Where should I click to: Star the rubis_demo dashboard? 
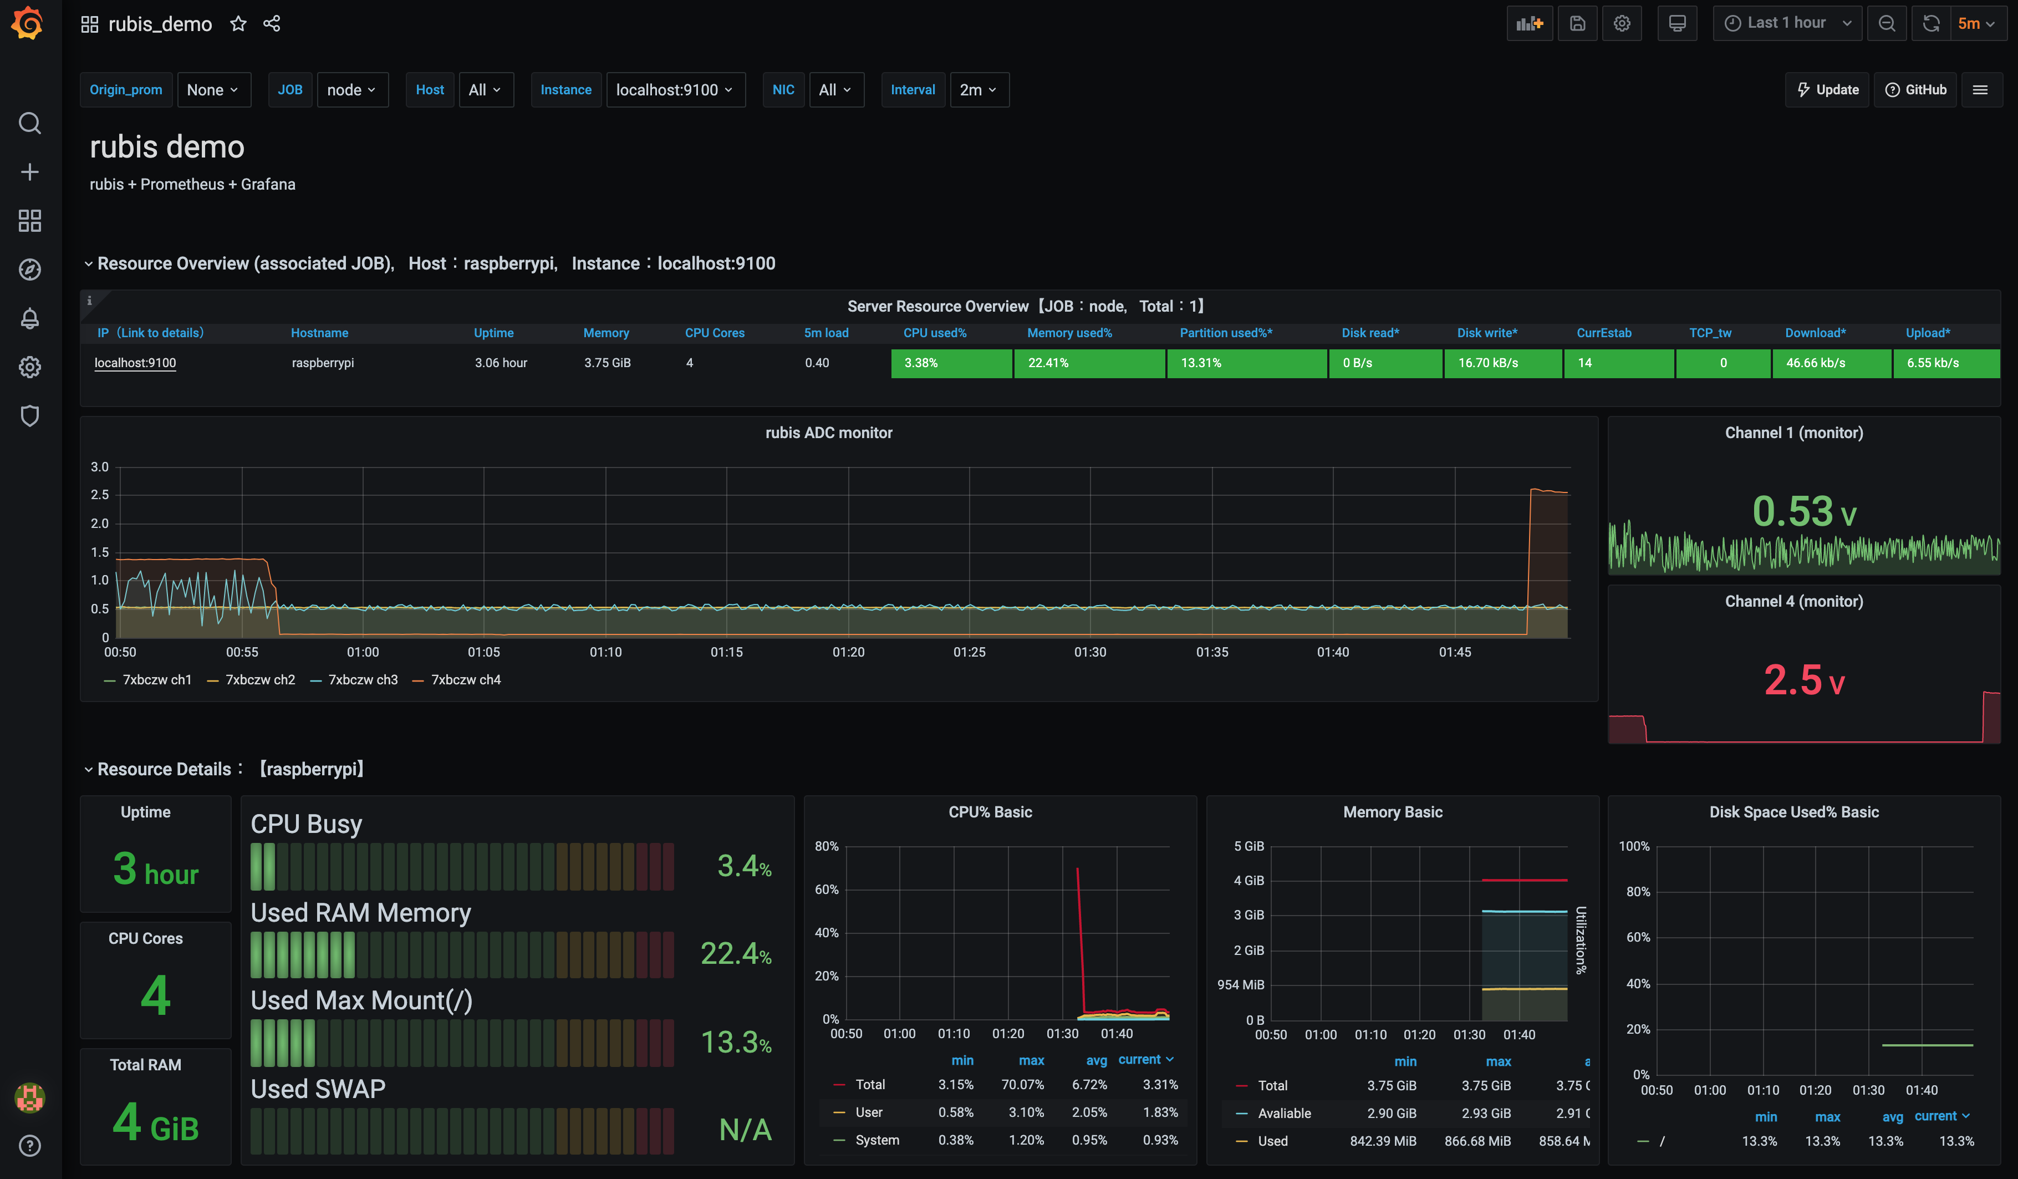pos(238,23)
